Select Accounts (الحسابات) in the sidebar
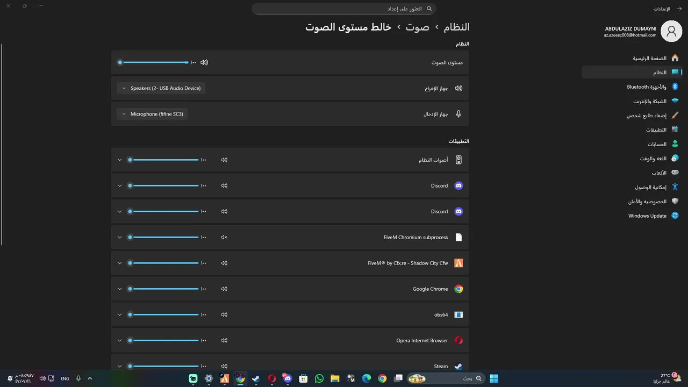Image resolution: width=688 pixels, height=387 pixels. point(632,144)
